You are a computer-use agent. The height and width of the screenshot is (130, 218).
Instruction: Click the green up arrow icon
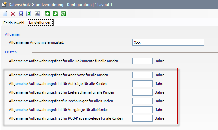47,14
